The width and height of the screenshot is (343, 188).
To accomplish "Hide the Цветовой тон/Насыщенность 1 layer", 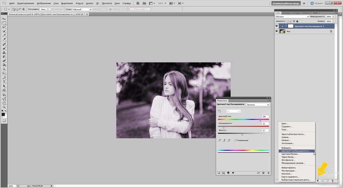I will click(x=277, y=26).
